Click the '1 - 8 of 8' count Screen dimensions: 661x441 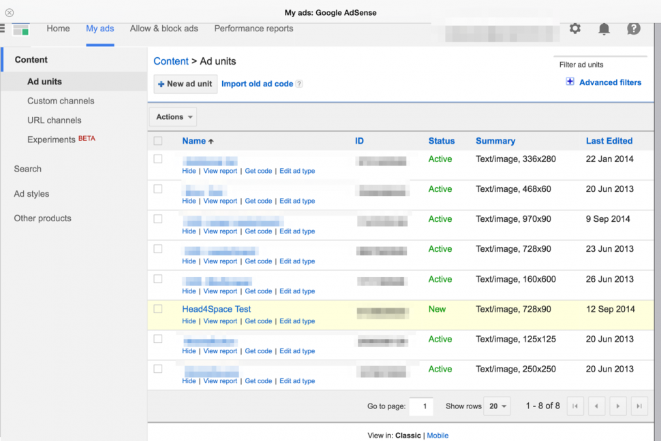coord(543,406)
